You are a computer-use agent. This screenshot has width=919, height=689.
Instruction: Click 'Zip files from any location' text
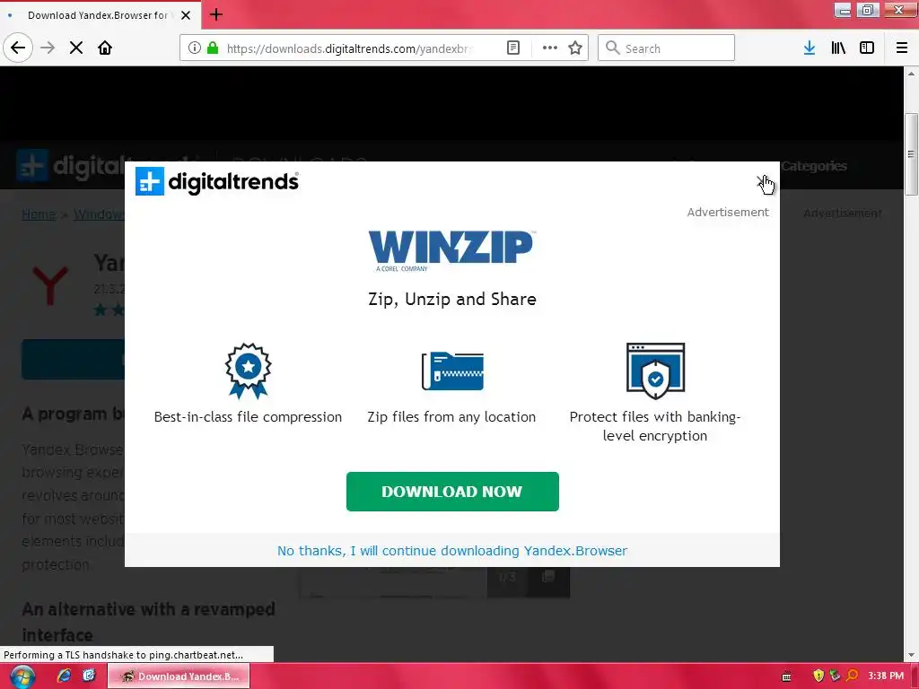451,416
